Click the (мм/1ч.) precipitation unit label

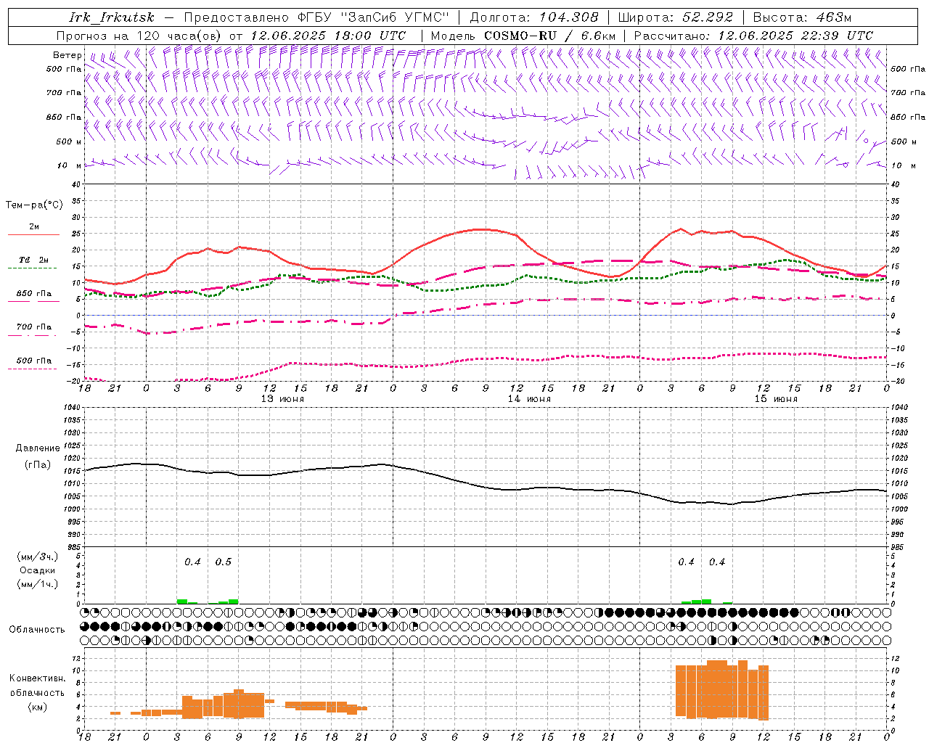pos(38,584)
